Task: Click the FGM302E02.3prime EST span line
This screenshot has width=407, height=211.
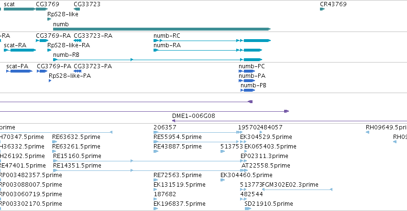Action: [x=297, y=190]
